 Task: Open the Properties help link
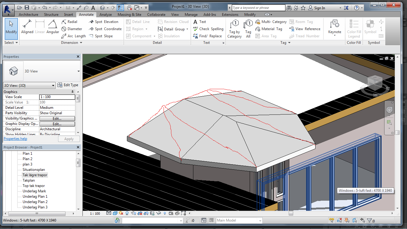[15, 139]
